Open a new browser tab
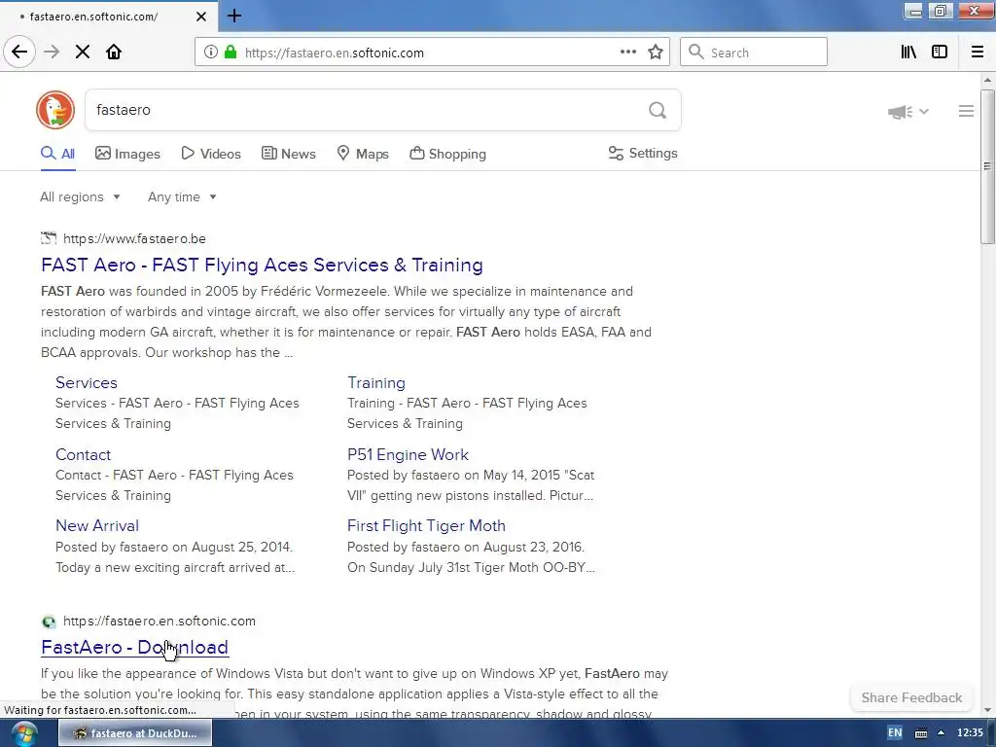Viewport: 996px width, 747px height. point(234,16)
